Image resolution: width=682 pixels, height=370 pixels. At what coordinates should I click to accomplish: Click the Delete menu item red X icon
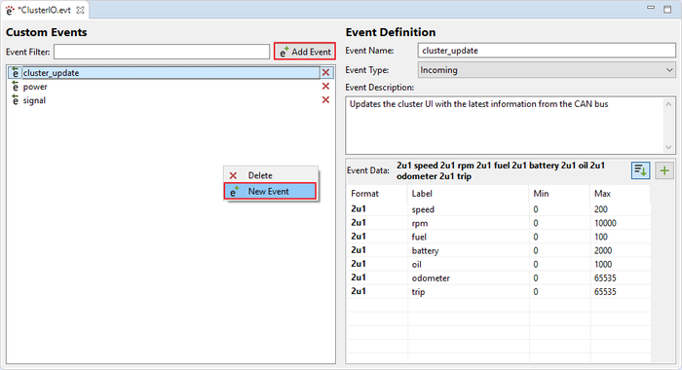[233, 175]
